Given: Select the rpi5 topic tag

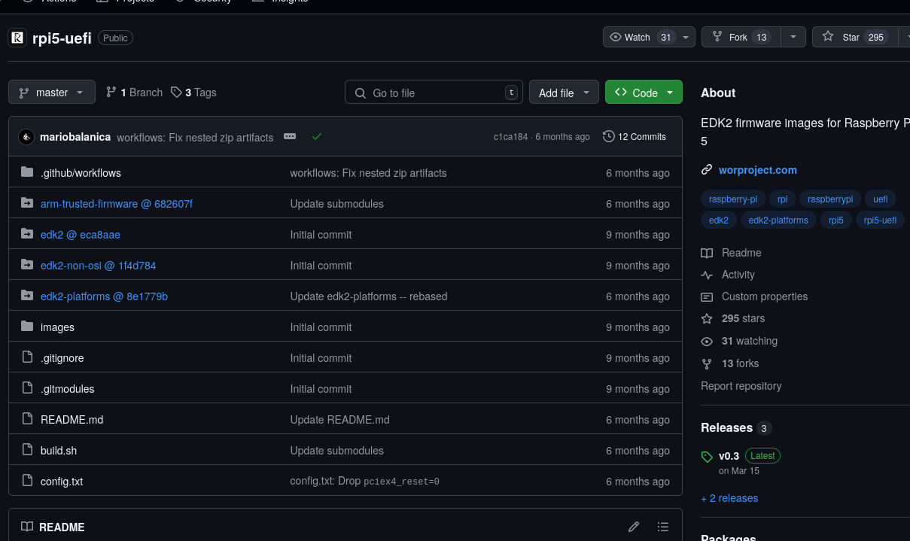Looking at the screenshot, I should coord(836,220).
